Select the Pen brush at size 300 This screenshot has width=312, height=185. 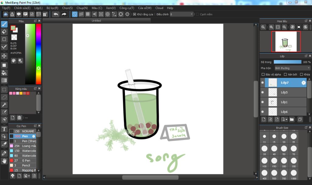(23, 136)
